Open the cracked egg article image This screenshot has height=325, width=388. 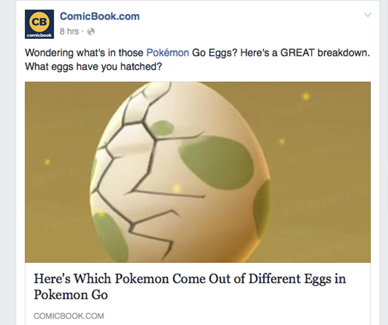tap(198, 172)
